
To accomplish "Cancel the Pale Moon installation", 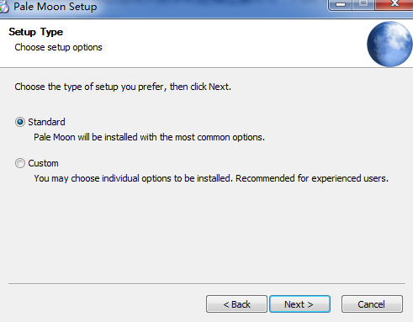I will [372, 304].
